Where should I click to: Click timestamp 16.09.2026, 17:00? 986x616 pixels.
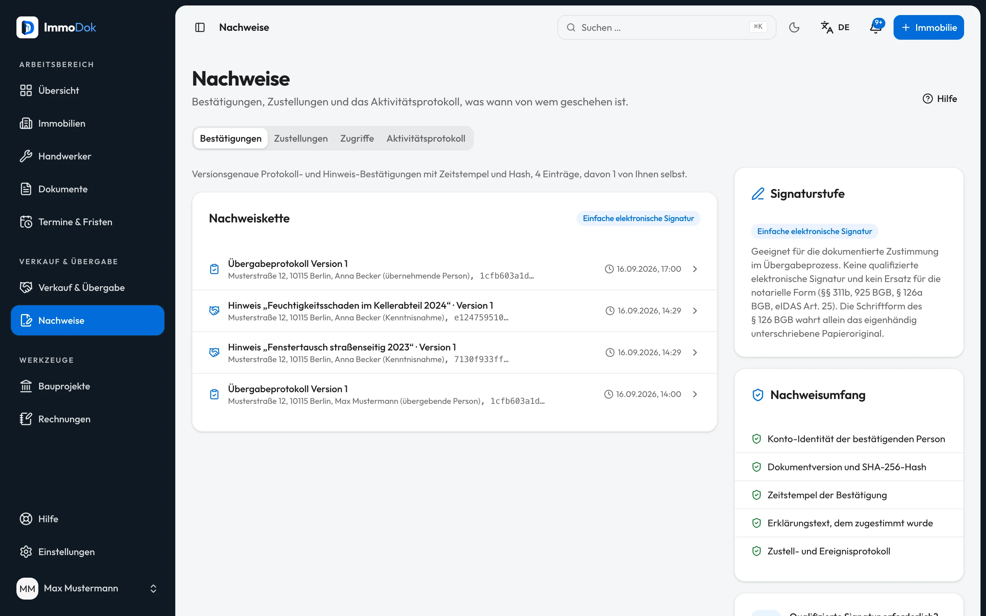[x=649, y=269]
